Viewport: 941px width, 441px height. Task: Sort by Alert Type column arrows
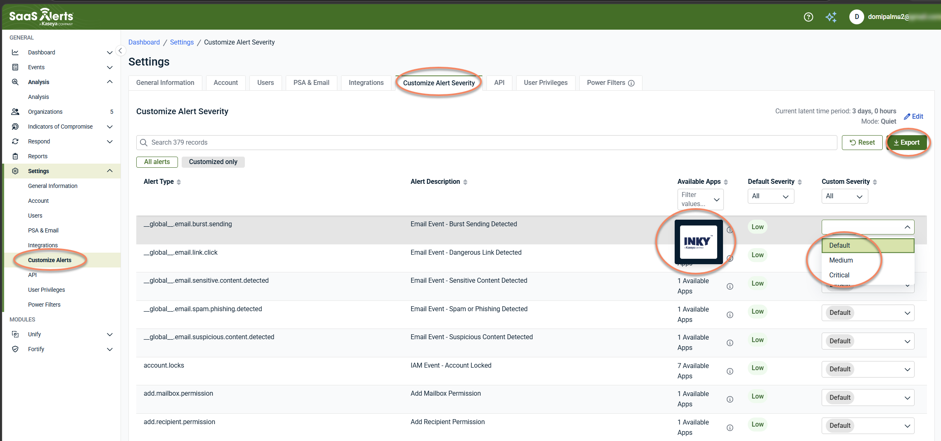179,182
